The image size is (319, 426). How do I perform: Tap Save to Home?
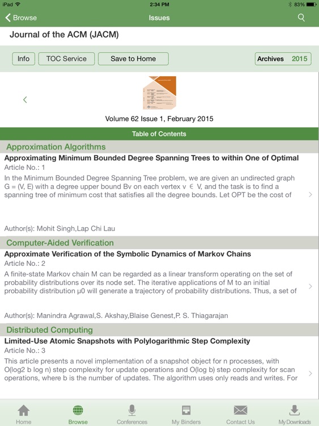point(133,59)
